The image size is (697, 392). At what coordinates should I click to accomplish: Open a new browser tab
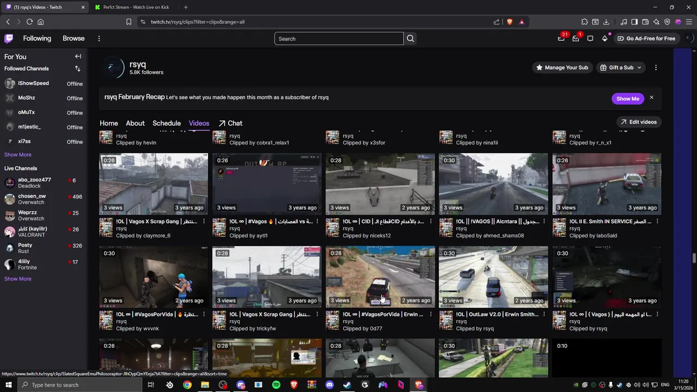tap(186, 7)
